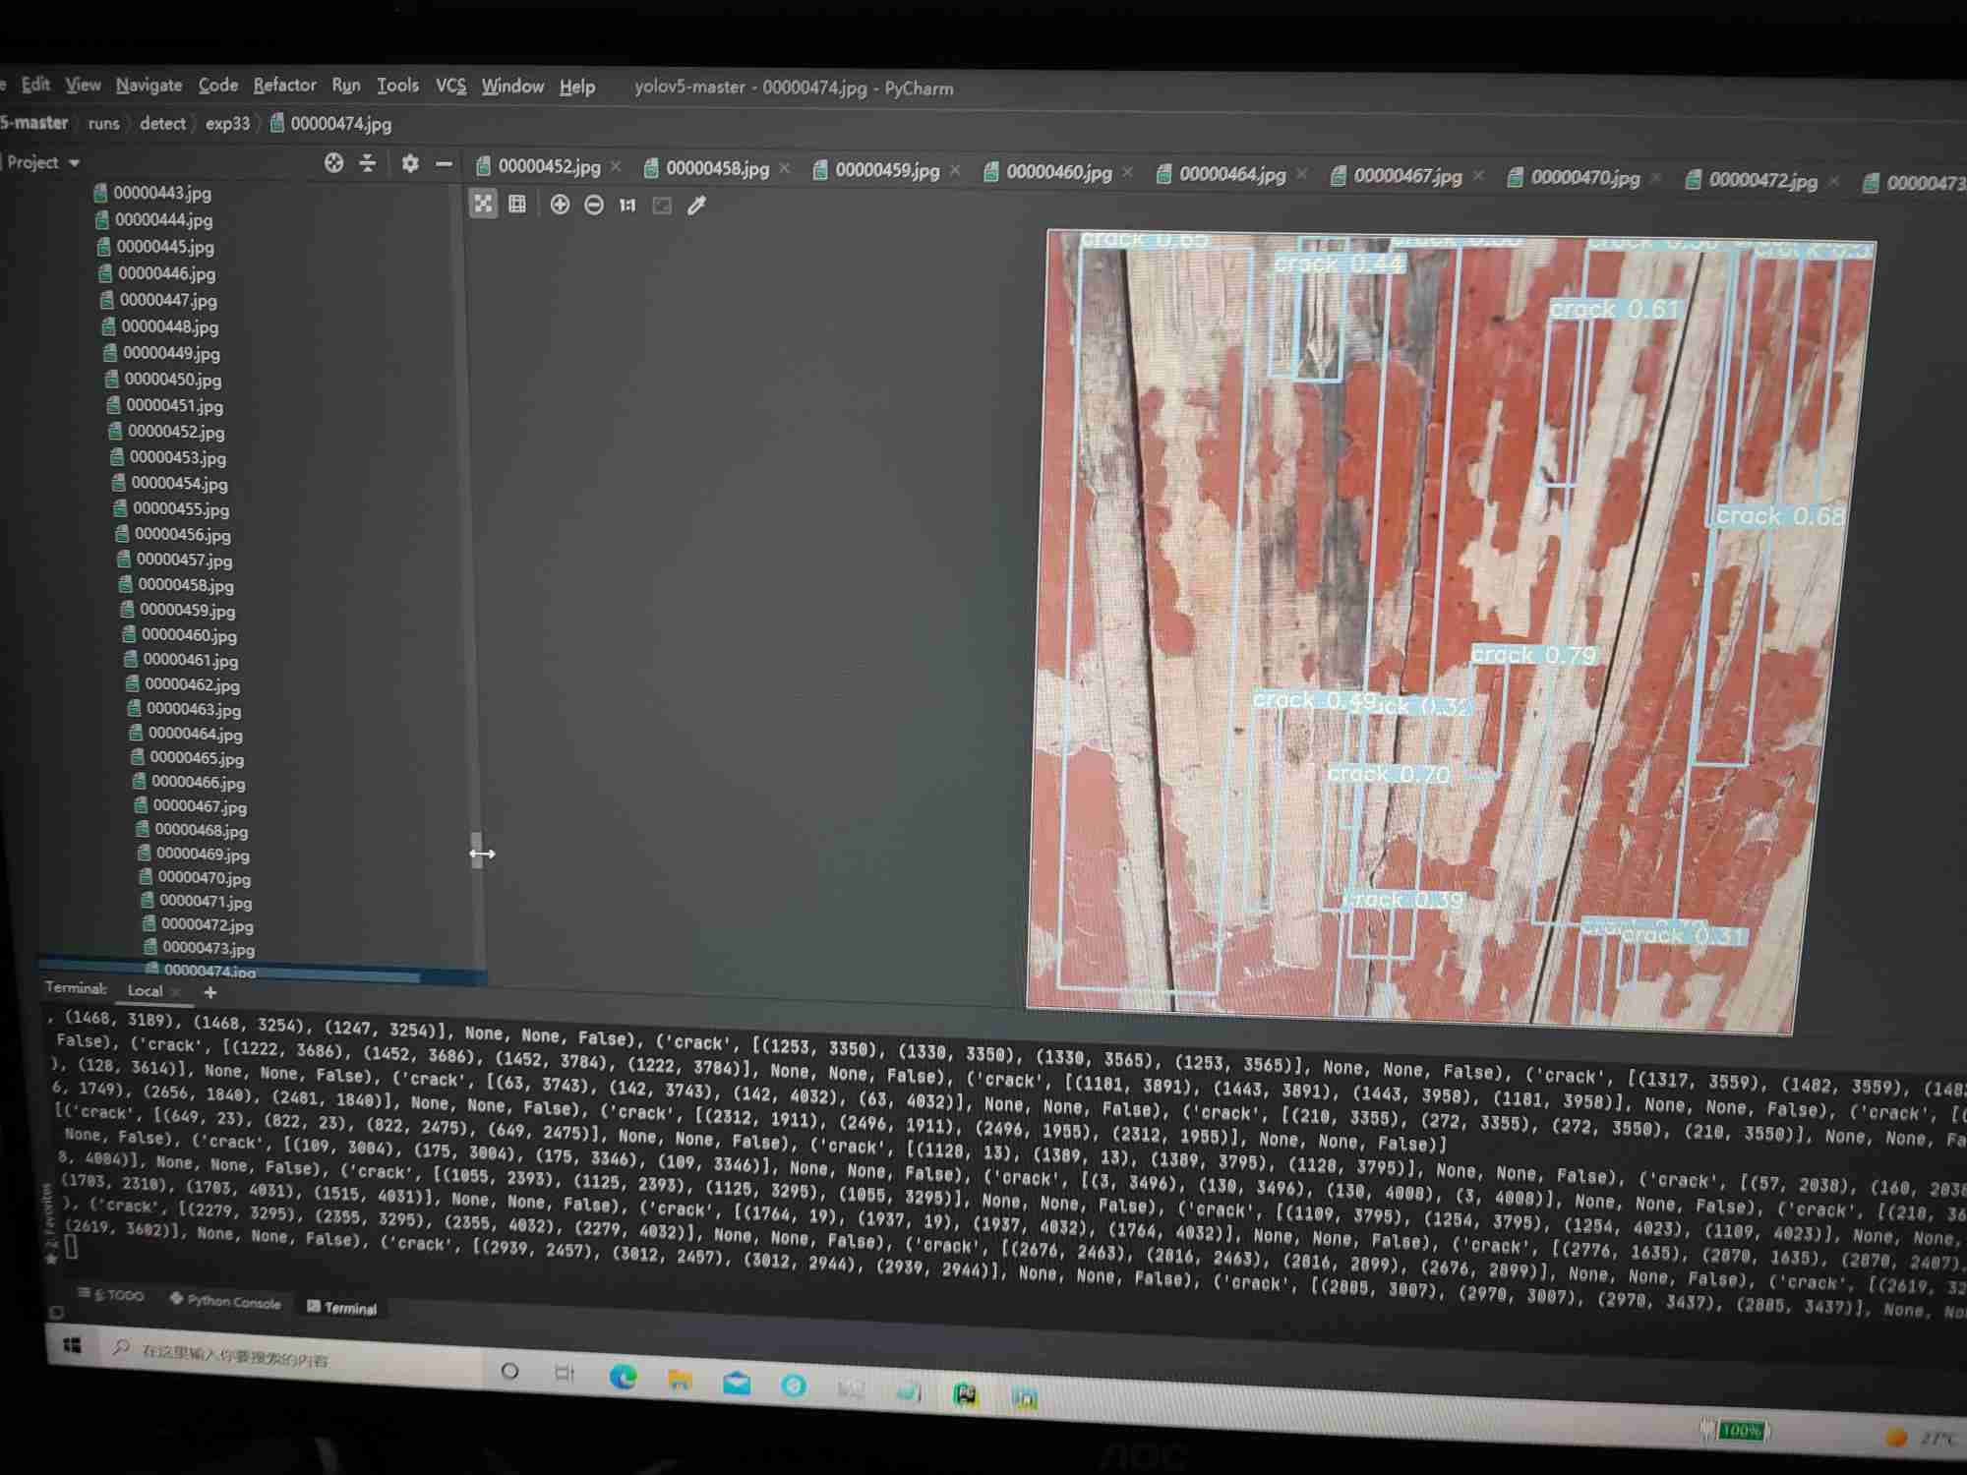Select 00000455.jpg in project tree
This screenshot has height=1475, width=1967.
click(x=180, y=508)
